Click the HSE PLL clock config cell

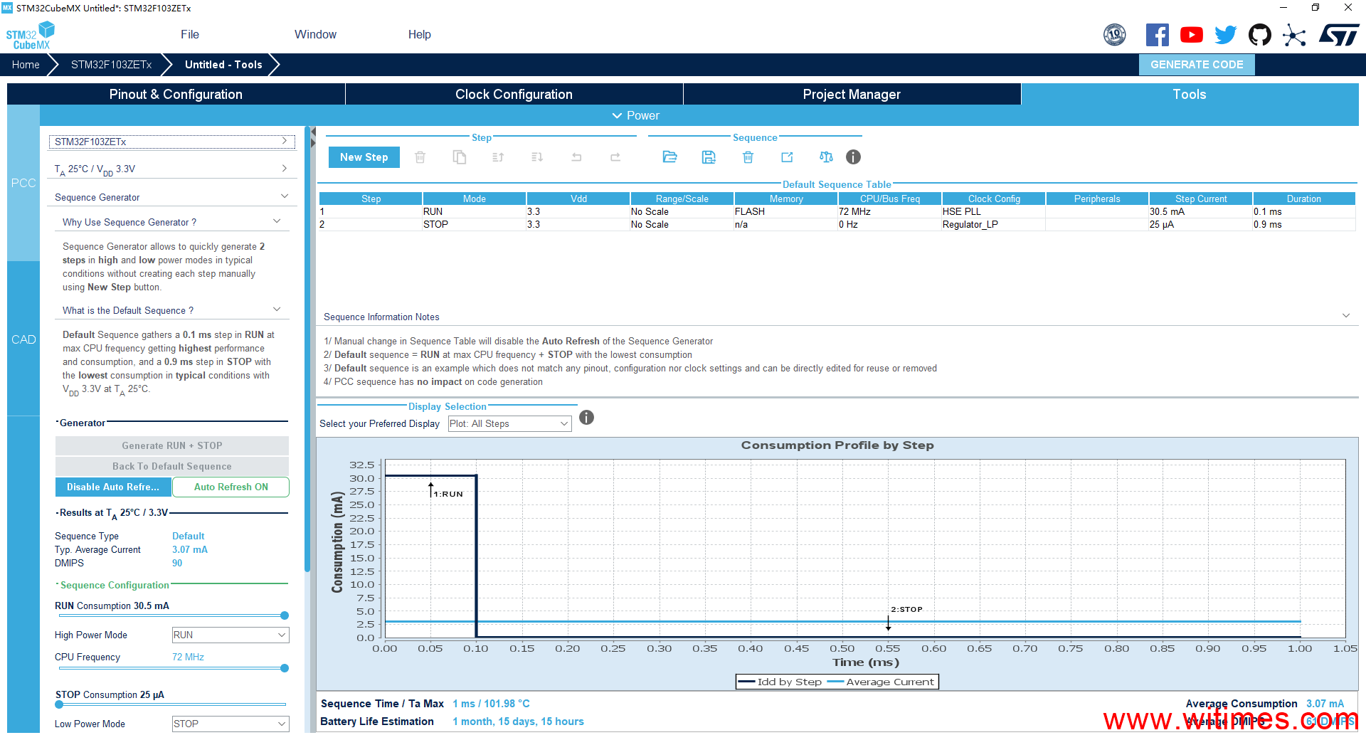click(993, 211)
